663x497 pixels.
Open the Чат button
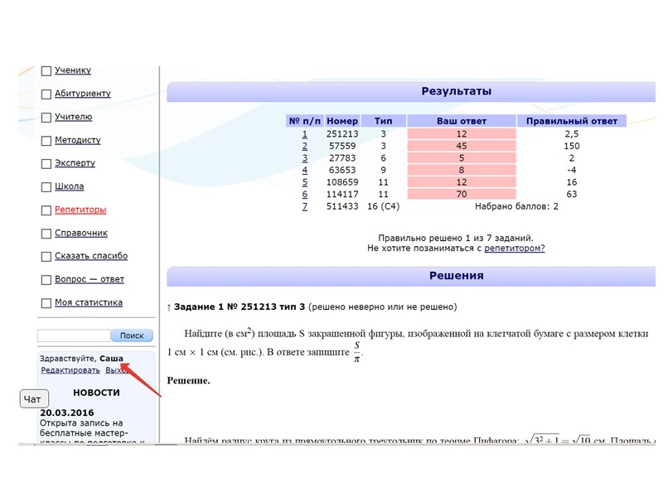(34, 399)
